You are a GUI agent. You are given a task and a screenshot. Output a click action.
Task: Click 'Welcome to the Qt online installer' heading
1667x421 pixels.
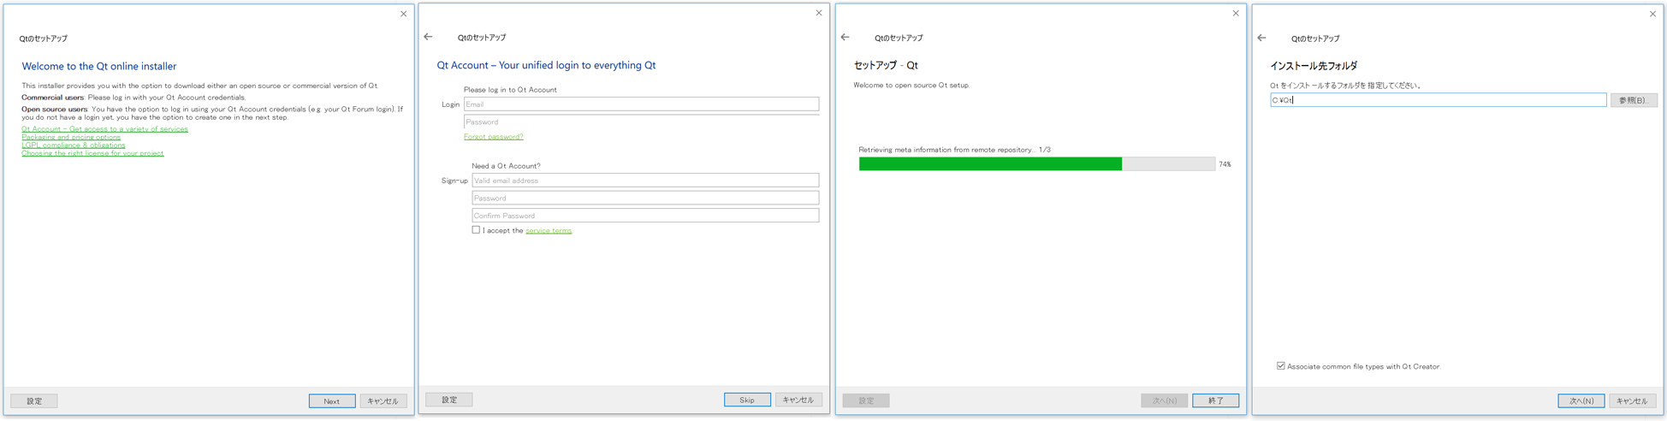99,66
